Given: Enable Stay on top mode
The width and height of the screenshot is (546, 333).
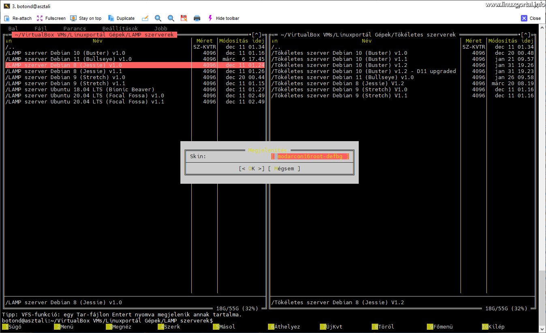Looking at the screenshot, I should pos(73,18).
